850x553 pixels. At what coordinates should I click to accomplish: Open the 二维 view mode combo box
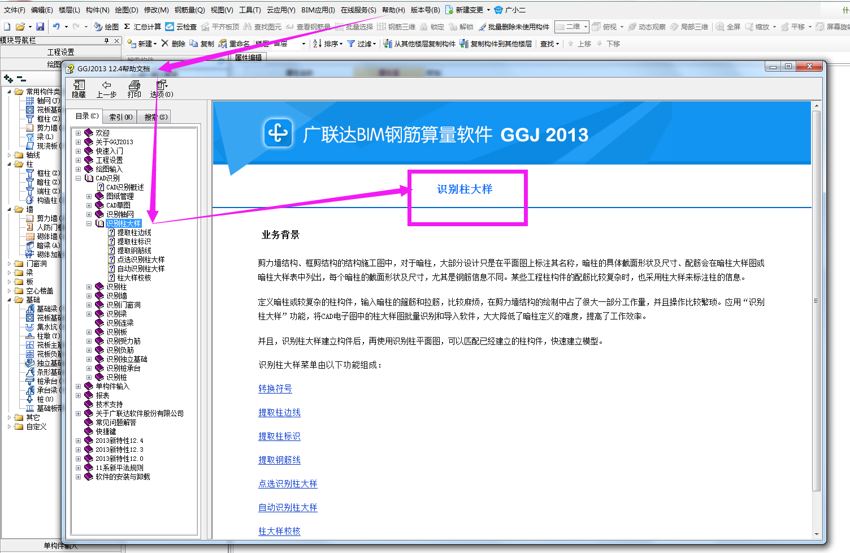[x=572, y=27]
